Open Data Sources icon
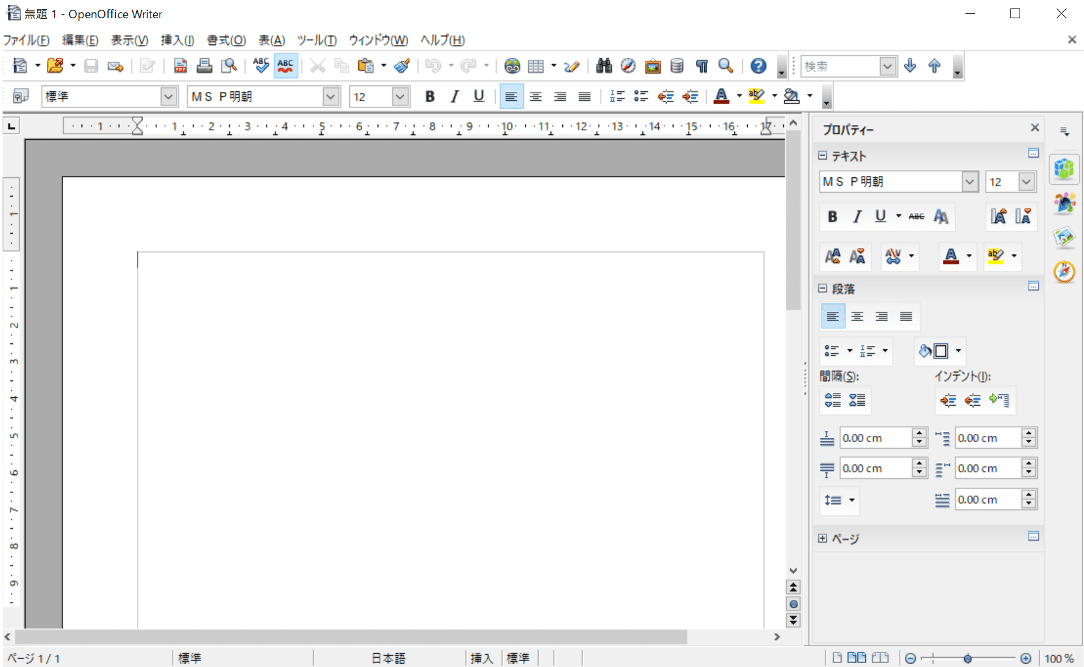The height and width of the screenshot is (667, 1084). [x=677, y=66]
